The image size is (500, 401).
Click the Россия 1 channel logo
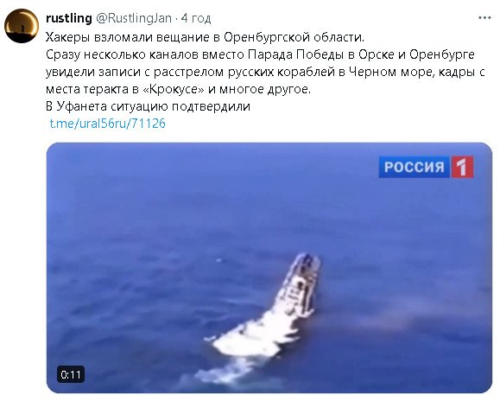426,167
